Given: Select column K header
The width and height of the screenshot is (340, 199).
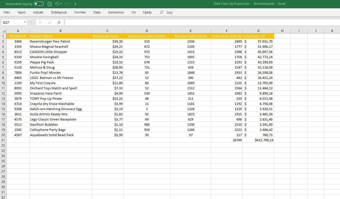Looking at the screenshot, I should [x=332, y=31].
